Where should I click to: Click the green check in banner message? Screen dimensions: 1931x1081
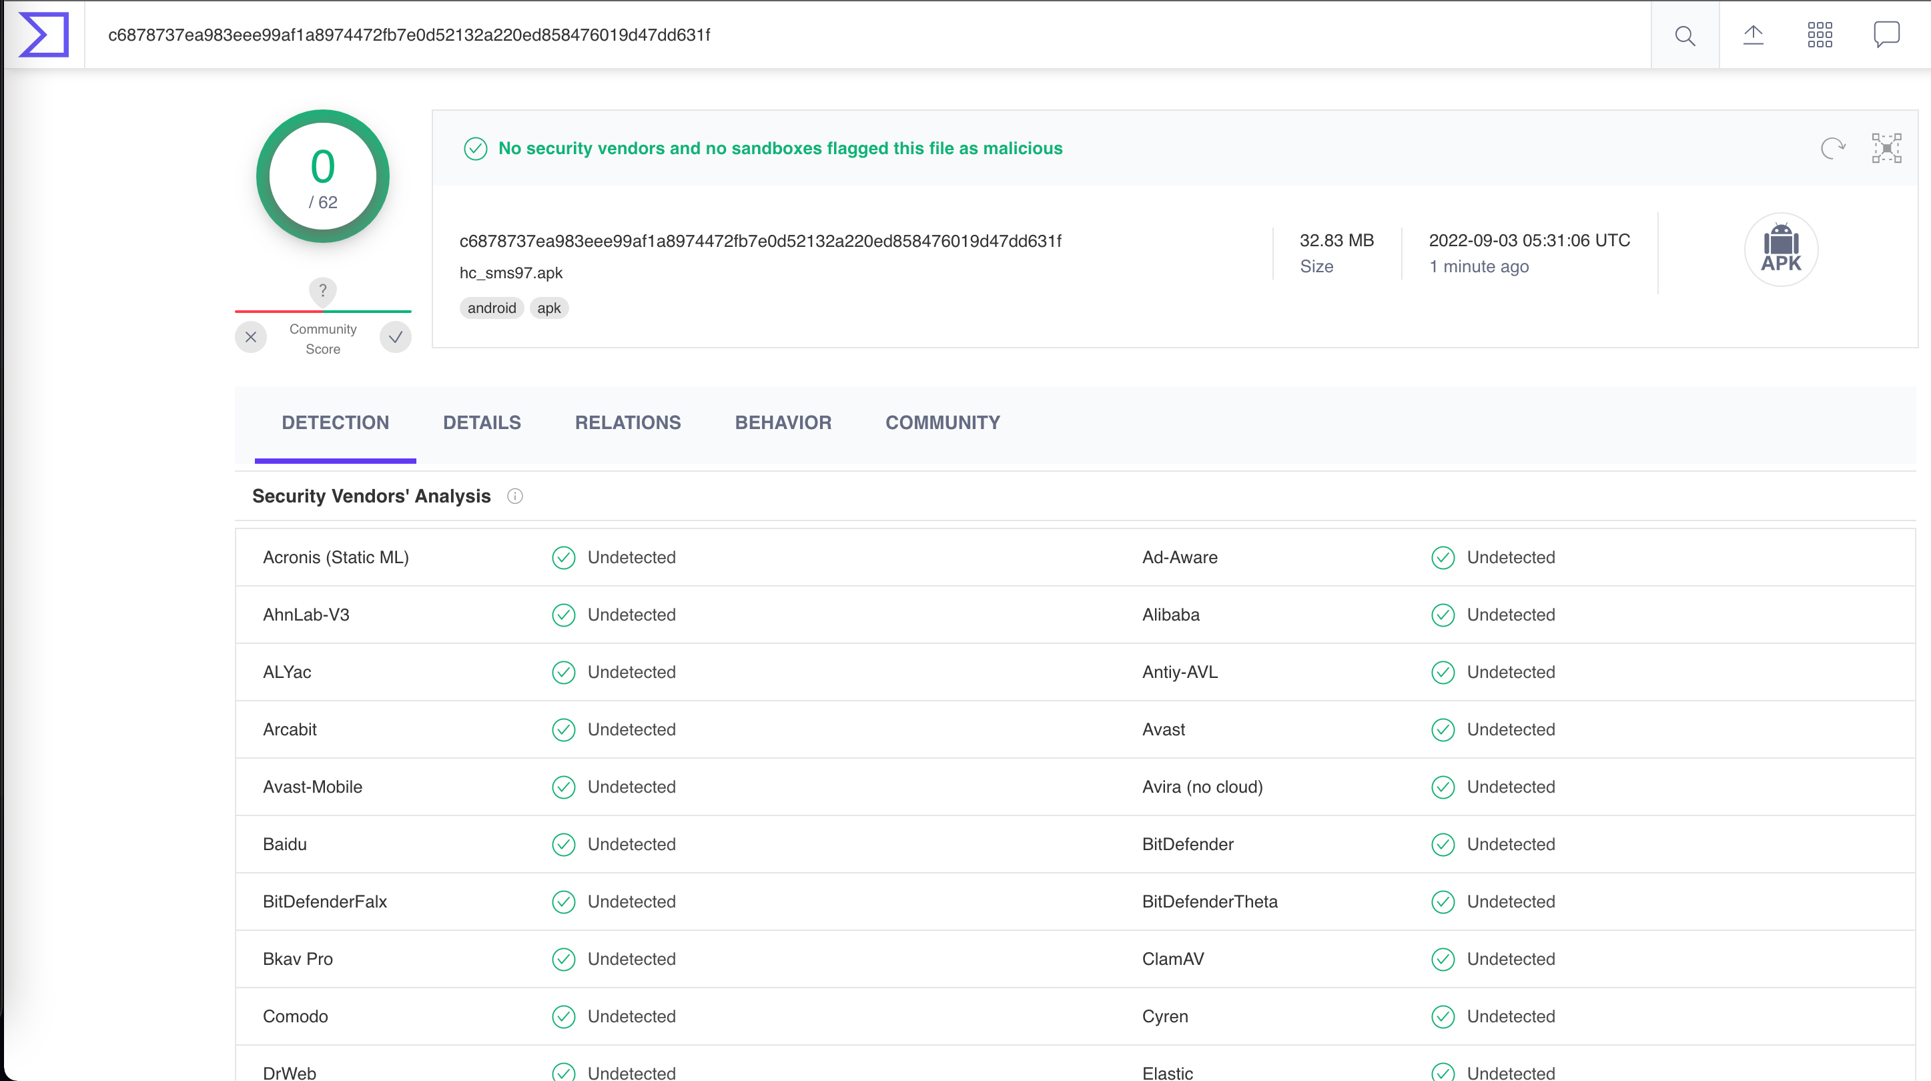tap(475, 148)
